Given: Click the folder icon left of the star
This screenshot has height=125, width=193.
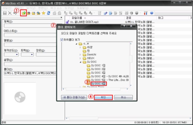Looking at the screenshot, I should click(x=38, y=13).
